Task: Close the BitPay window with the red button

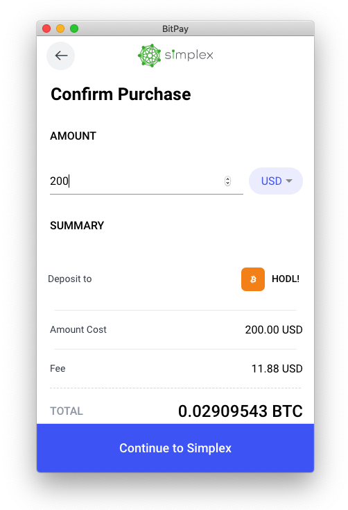Action: point(46,28)
